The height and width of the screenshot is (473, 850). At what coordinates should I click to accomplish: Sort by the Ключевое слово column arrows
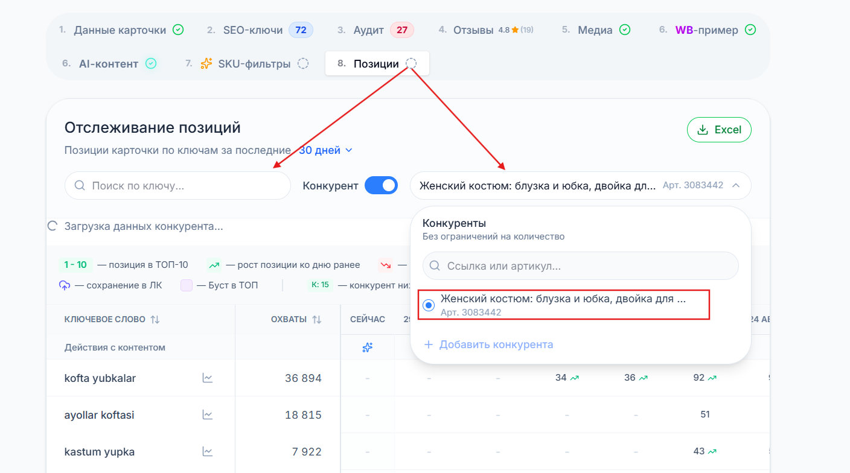coord(155,320)
